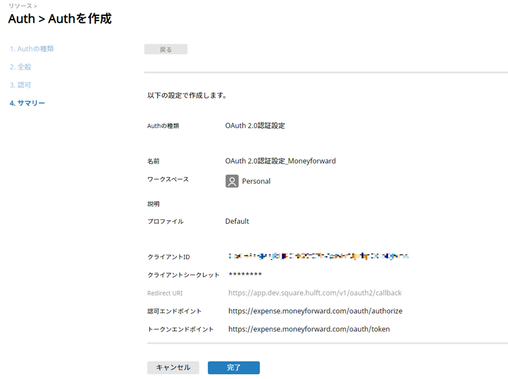Image resolution: width=508 pixels, height=379 pixels.
Task: Click the Auth > Authを作成 page heading
Action: click(60, 19)
